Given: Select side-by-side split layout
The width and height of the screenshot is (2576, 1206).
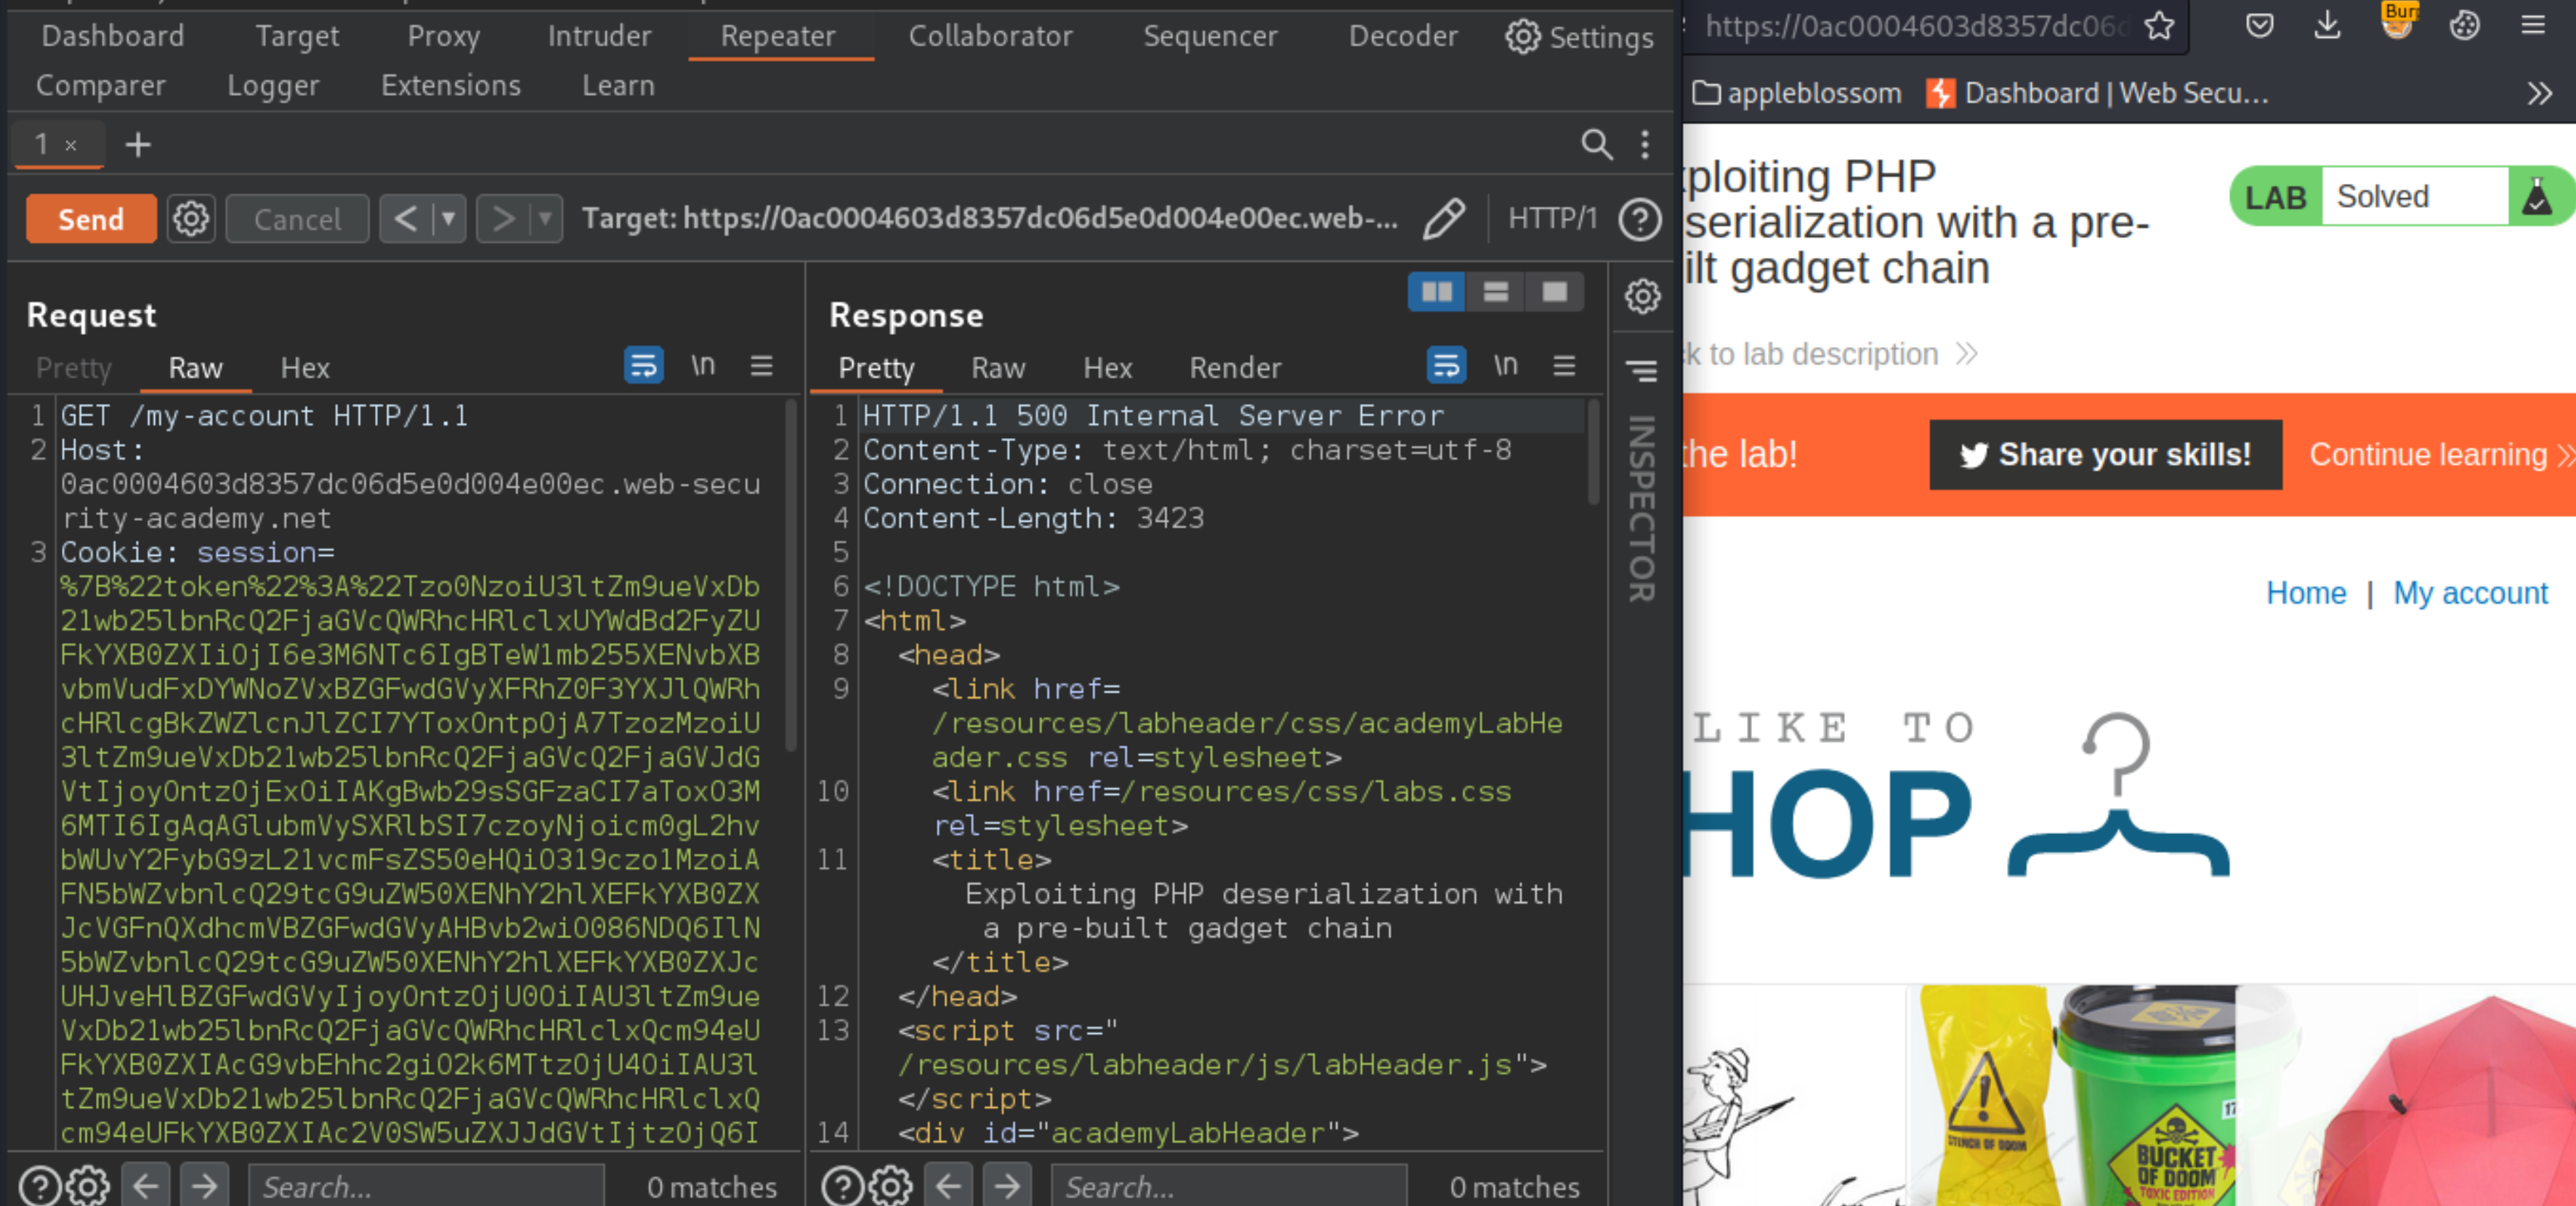Looking at the screenshot, I should (1437, 292).
